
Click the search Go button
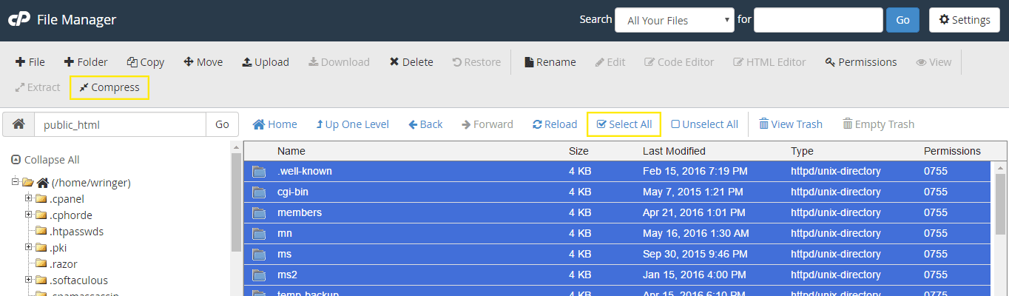tap(902, 20)
